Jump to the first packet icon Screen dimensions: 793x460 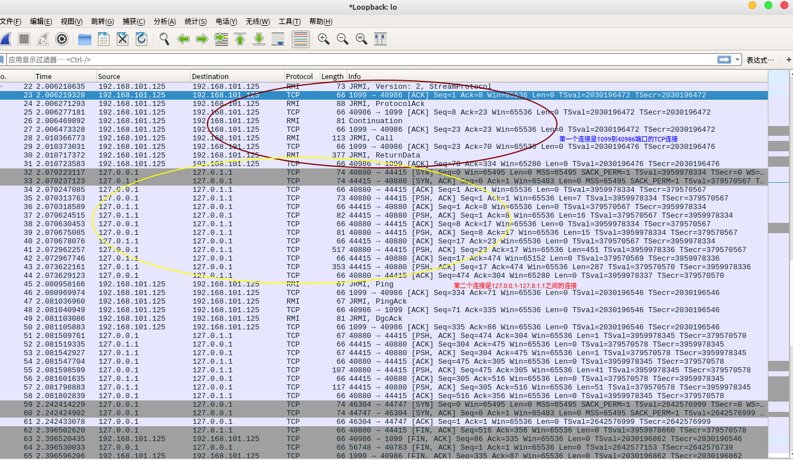point(240,39)
